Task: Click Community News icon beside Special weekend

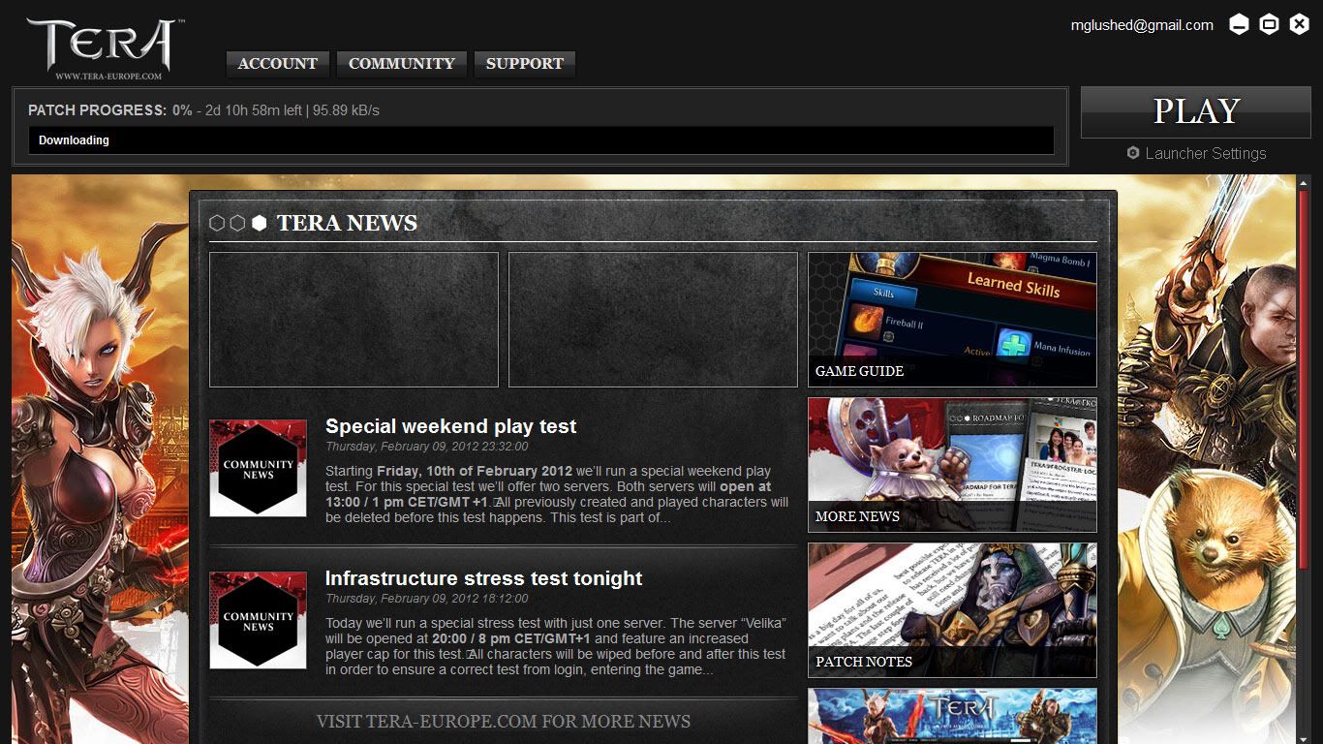Action: click(258, 468)
